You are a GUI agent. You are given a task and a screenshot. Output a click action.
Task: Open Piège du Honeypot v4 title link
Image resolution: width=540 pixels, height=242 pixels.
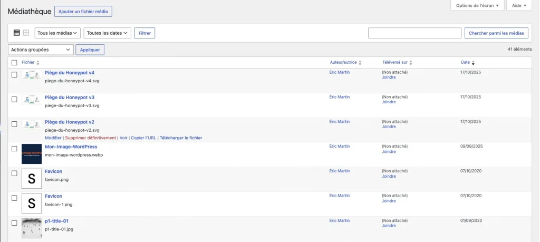(x=70, y=73)
